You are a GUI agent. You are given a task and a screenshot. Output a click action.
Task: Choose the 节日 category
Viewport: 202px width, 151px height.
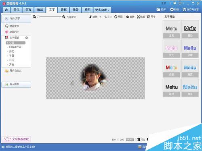(11, 56)
